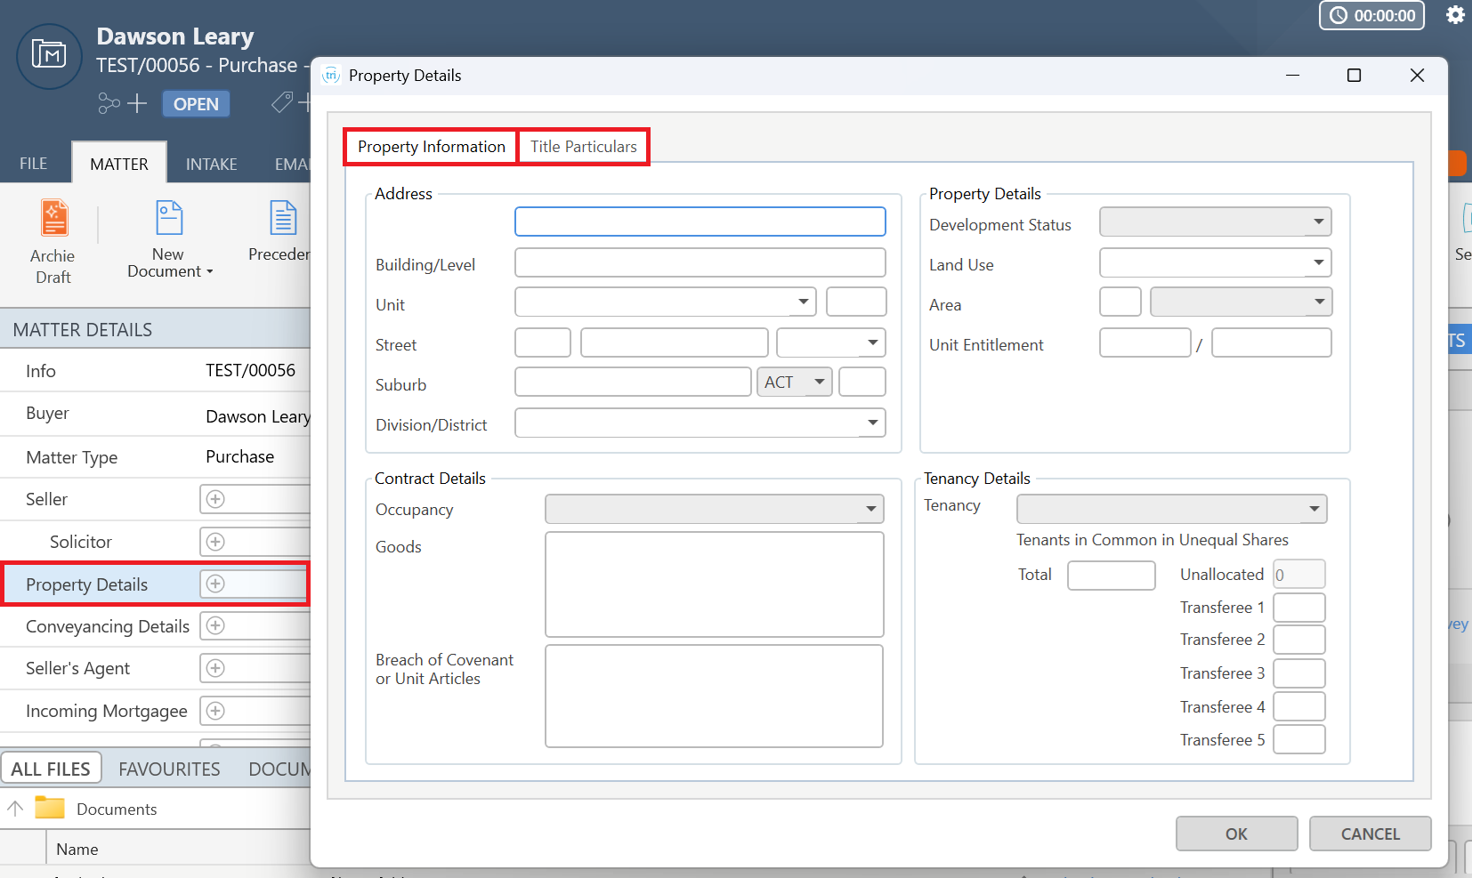
Task: Click the plus icon in Seller's Agent row
Action: (x=215, y=668)
